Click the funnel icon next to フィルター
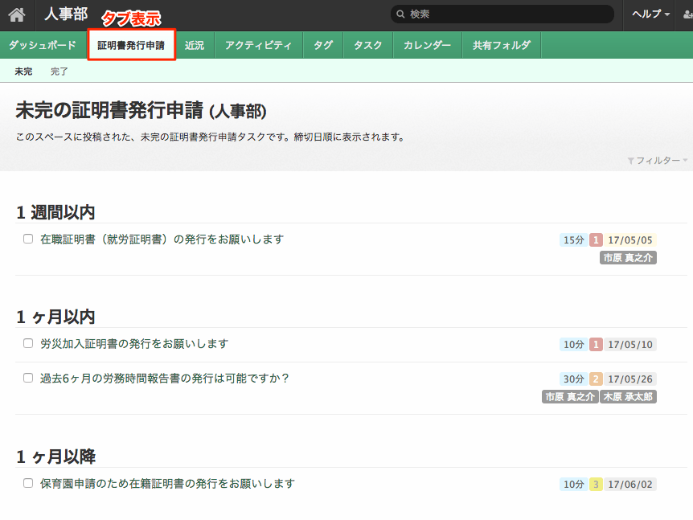 point(630,161)
